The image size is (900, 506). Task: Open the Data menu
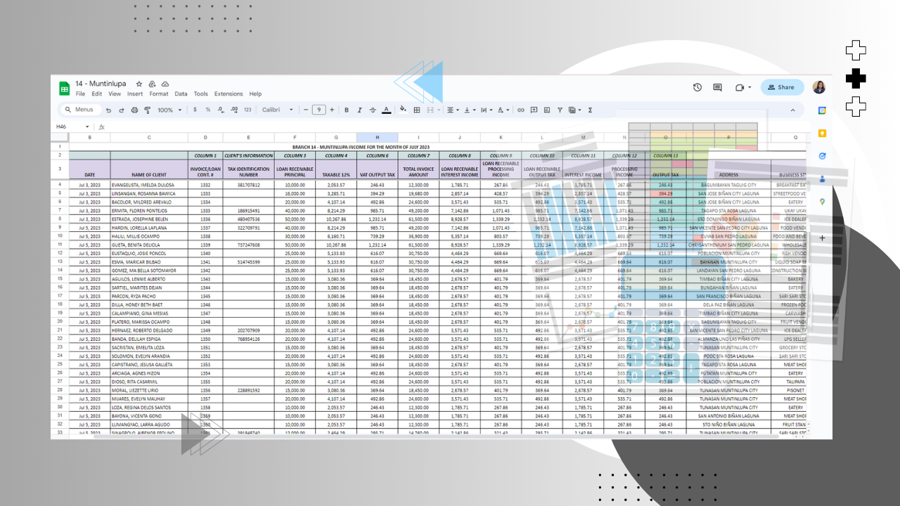(181, 94)
